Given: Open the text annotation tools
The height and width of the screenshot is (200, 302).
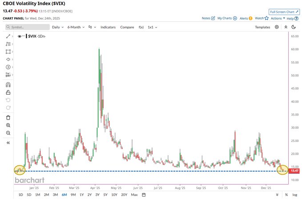Looking at the screenshot, I should point(8,44).
